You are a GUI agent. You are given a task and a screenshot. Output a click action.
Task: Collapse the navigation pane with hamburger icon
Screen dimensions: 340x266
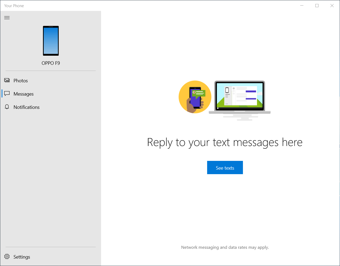pos(7,18)
